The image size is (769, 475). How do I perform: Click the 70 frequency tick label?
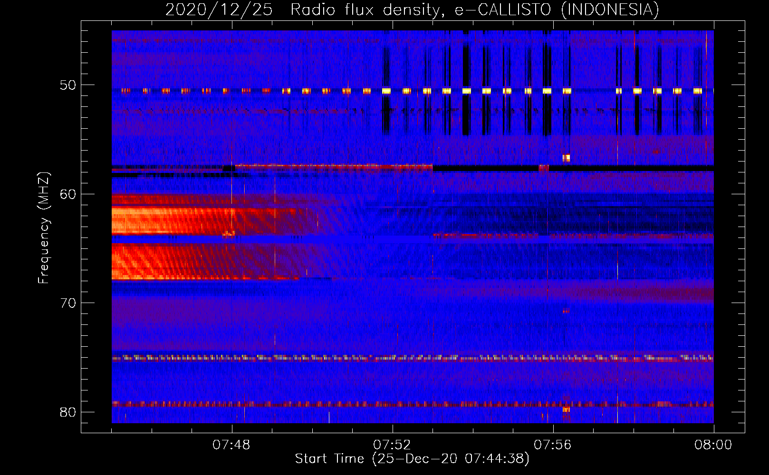[x=68, y=303]
